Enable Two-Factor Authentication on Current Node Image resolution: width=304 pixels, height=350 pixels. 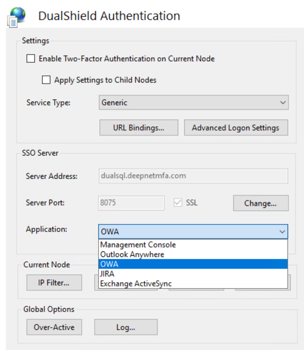pos(31,59)
